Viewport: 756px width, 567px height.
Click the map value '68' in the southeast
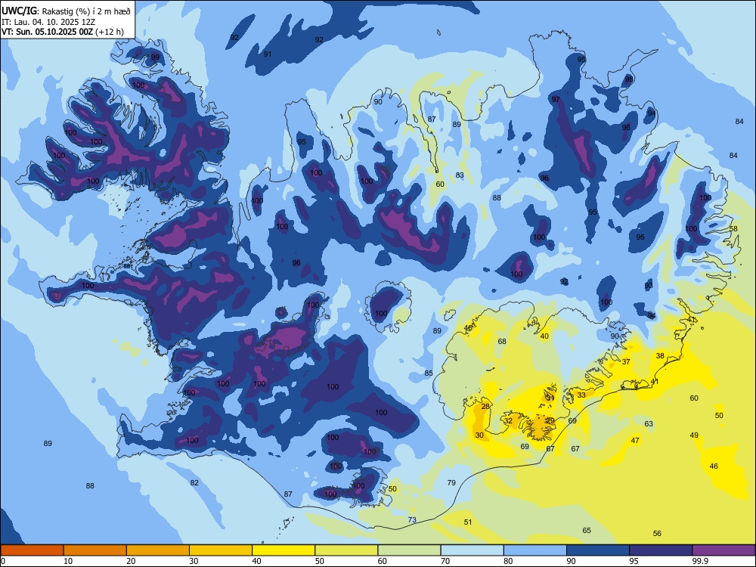click(x=502, y=342)
